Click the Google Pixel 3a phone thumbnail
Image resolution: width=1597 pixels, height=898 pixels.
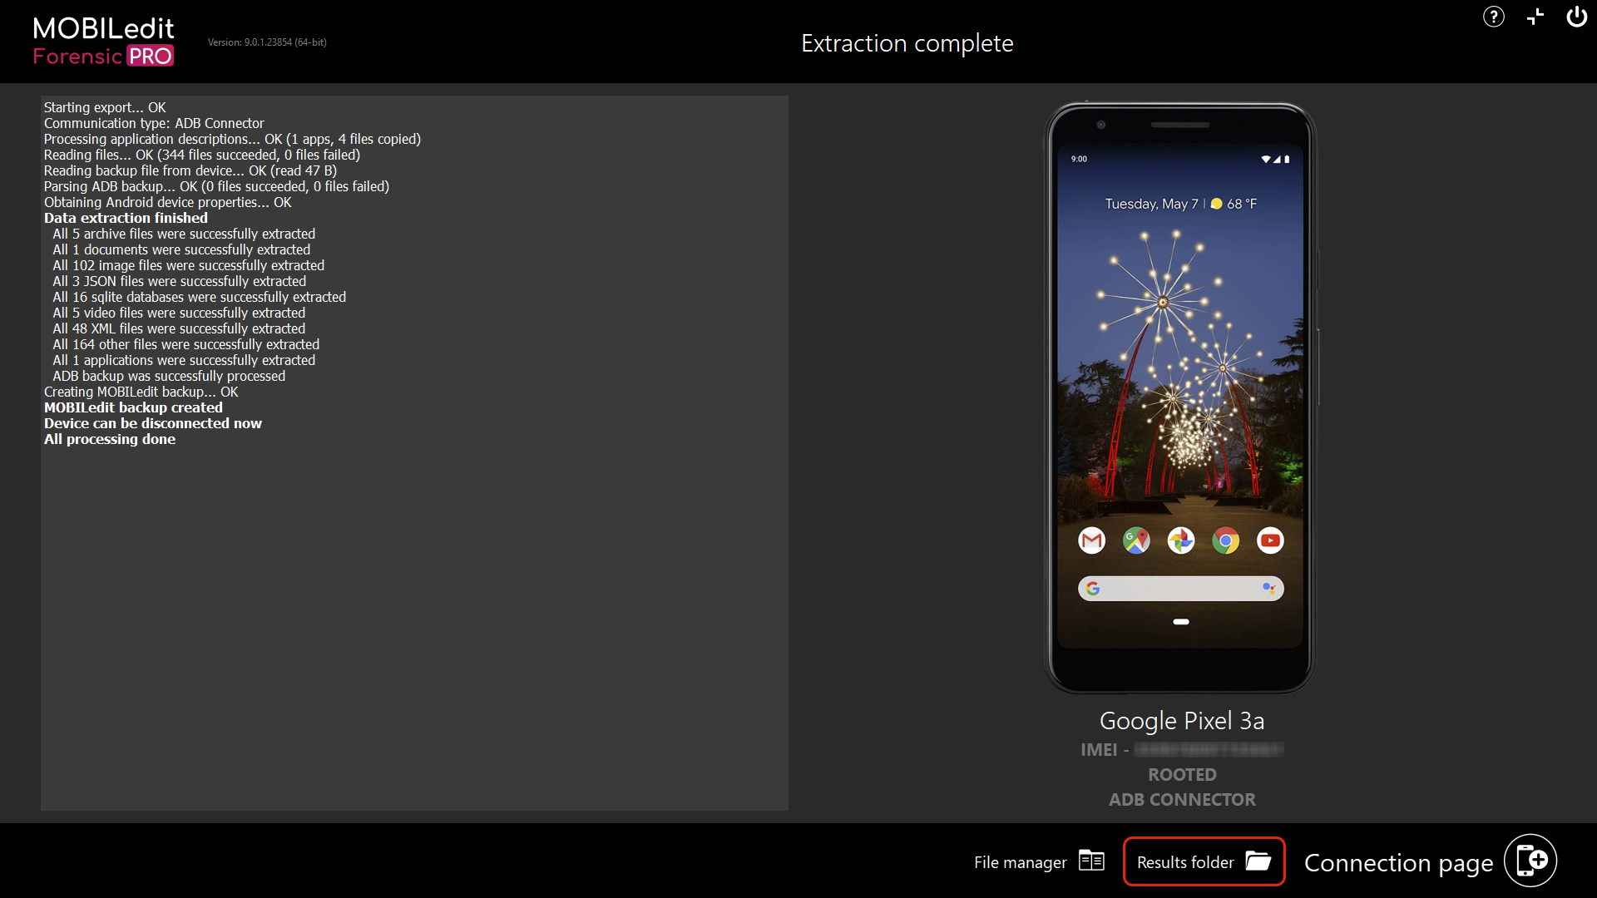click(x=1180, y=397)
